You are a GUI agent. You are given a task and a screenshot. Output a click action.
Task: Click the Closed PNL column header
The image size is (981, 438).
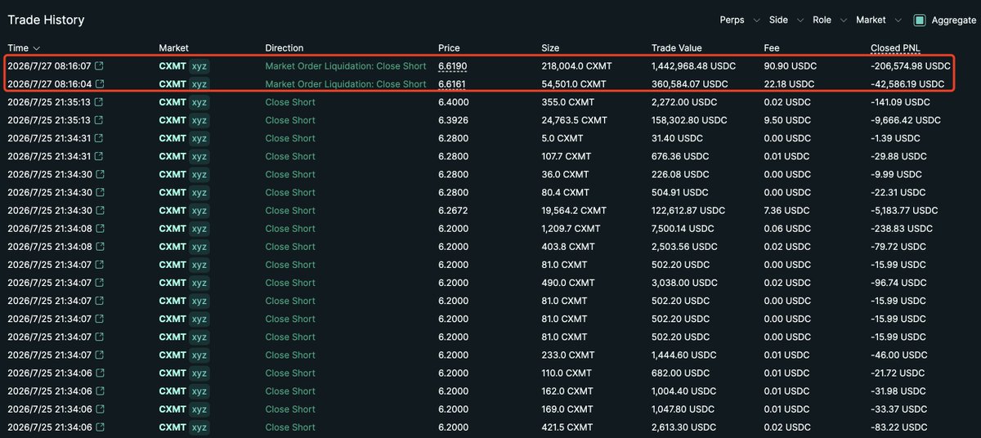[x=896, y=48]
